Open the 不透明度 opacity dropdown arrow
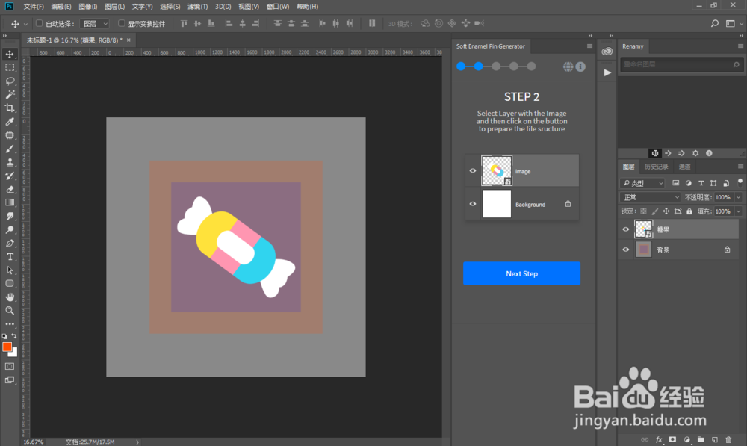747x446 pixels. click(x=739, y=197)
